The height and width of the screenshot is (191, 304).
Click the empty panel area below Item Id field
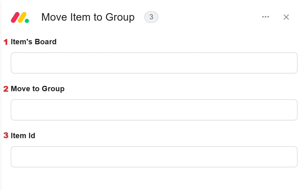tap(152, 179)
